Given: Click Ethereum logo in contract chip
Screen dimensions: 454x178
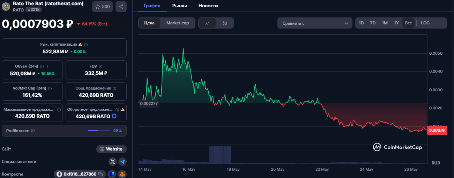Looking at the screenshot, I should click(x=59, y=174).
